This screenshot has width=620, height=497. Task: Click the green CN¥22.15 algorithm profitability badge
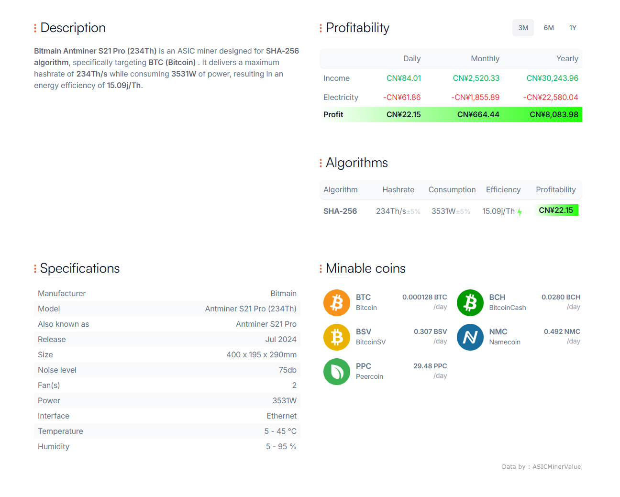(556, 210)
